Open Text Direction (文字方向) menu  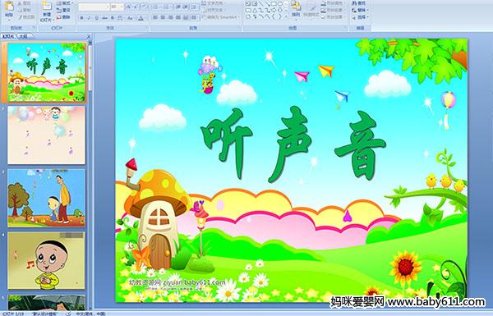[214, 3]
